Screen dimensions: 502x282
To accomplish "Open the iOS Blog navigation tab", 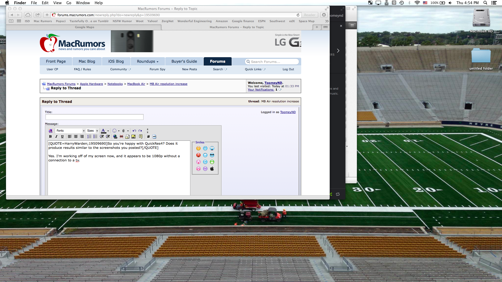I will pyautogui.click(x=116, y=61).
